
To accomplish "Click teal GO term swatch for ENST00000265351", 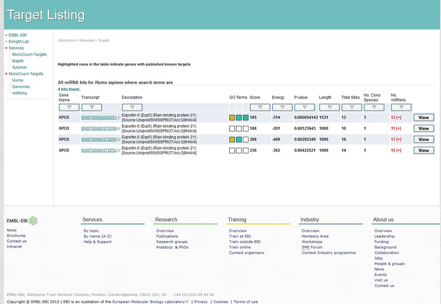I will [x=239, y=118].
